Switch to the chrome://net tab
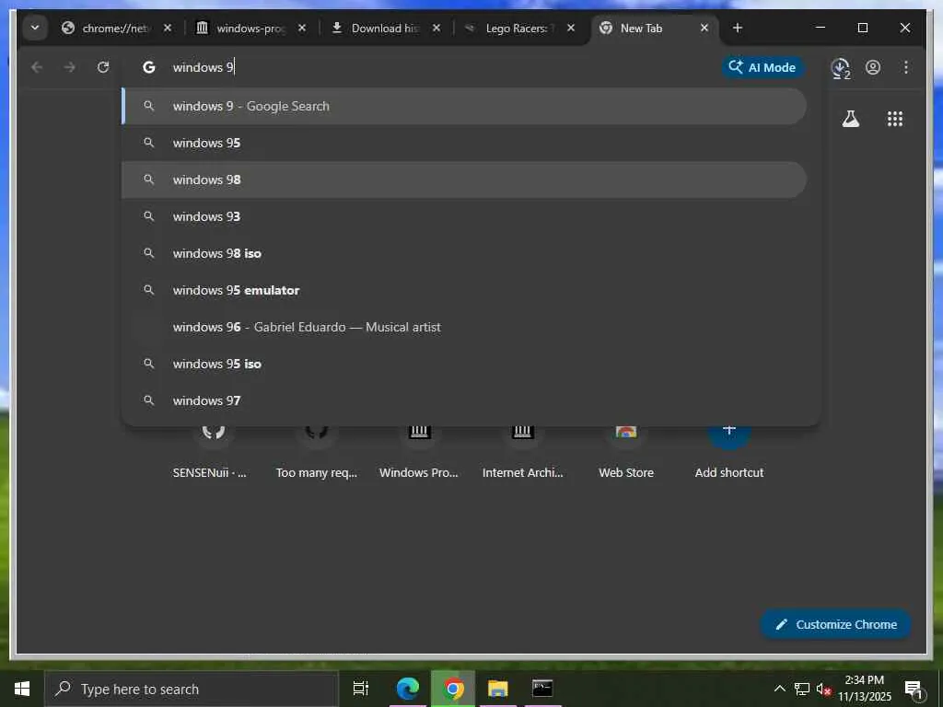Screen dimensions: 943x707 117,28
